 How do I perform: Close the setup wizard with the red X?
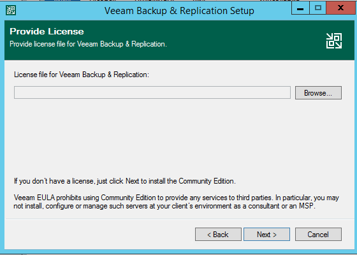coord(340,8)
